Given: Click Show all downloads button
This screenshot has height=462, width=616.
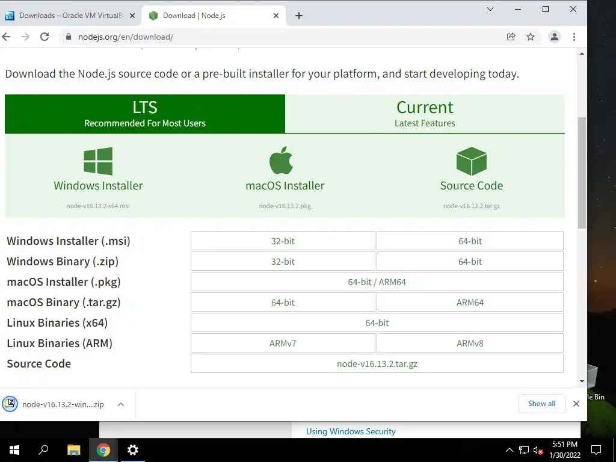Looking at the screenshot, I should pyautogui.click(x=542, y=404).
